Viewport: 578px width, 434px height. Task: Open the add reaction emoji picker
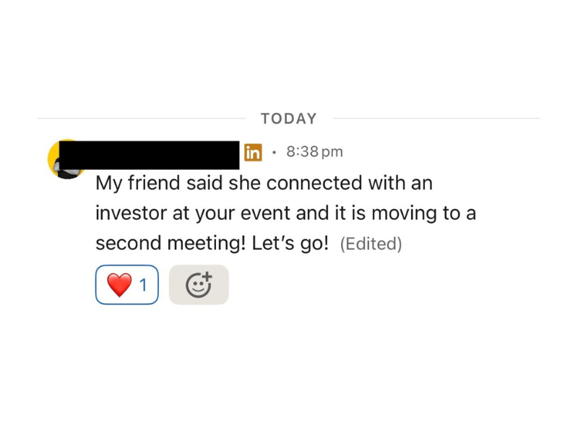(x=199, y=285)
